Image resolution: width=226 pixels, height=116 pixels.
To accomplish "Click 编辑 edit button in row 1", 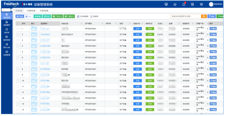I will tap(213, 28).
